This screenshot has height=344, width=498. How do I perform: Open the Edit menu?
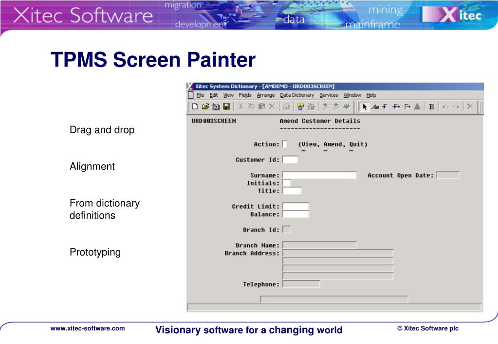(x=213, y=95)
